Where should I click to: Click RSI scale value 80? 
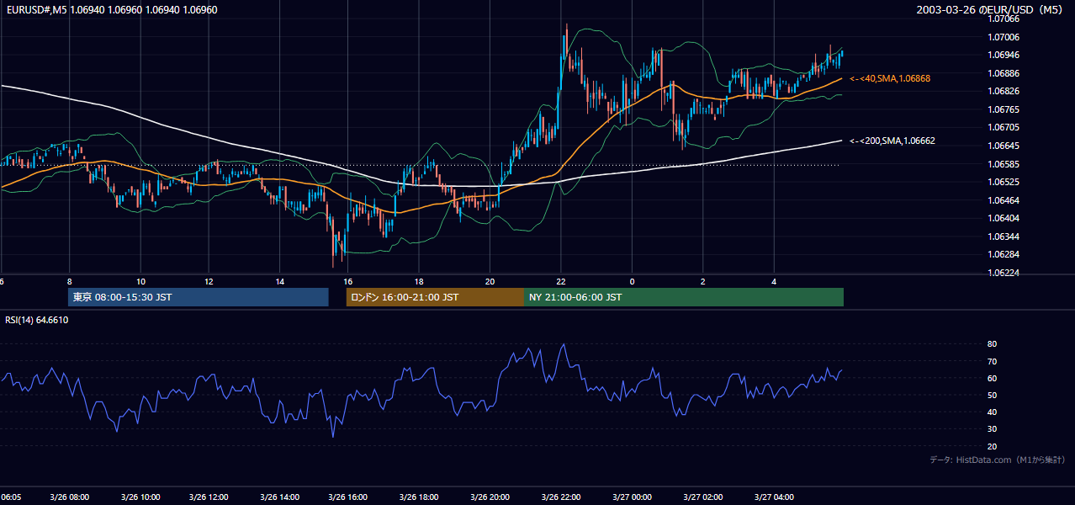click(x=992, y=344)
